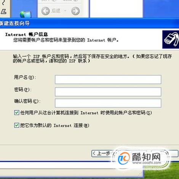Click the network cable wizard icon

[x=171, y=39]
